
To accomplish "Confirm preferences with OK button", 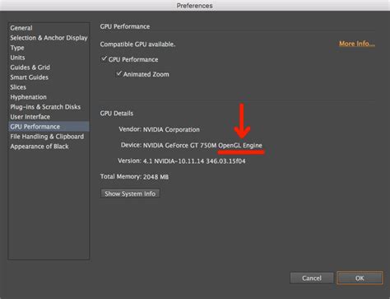I will [x=360, y=278].
